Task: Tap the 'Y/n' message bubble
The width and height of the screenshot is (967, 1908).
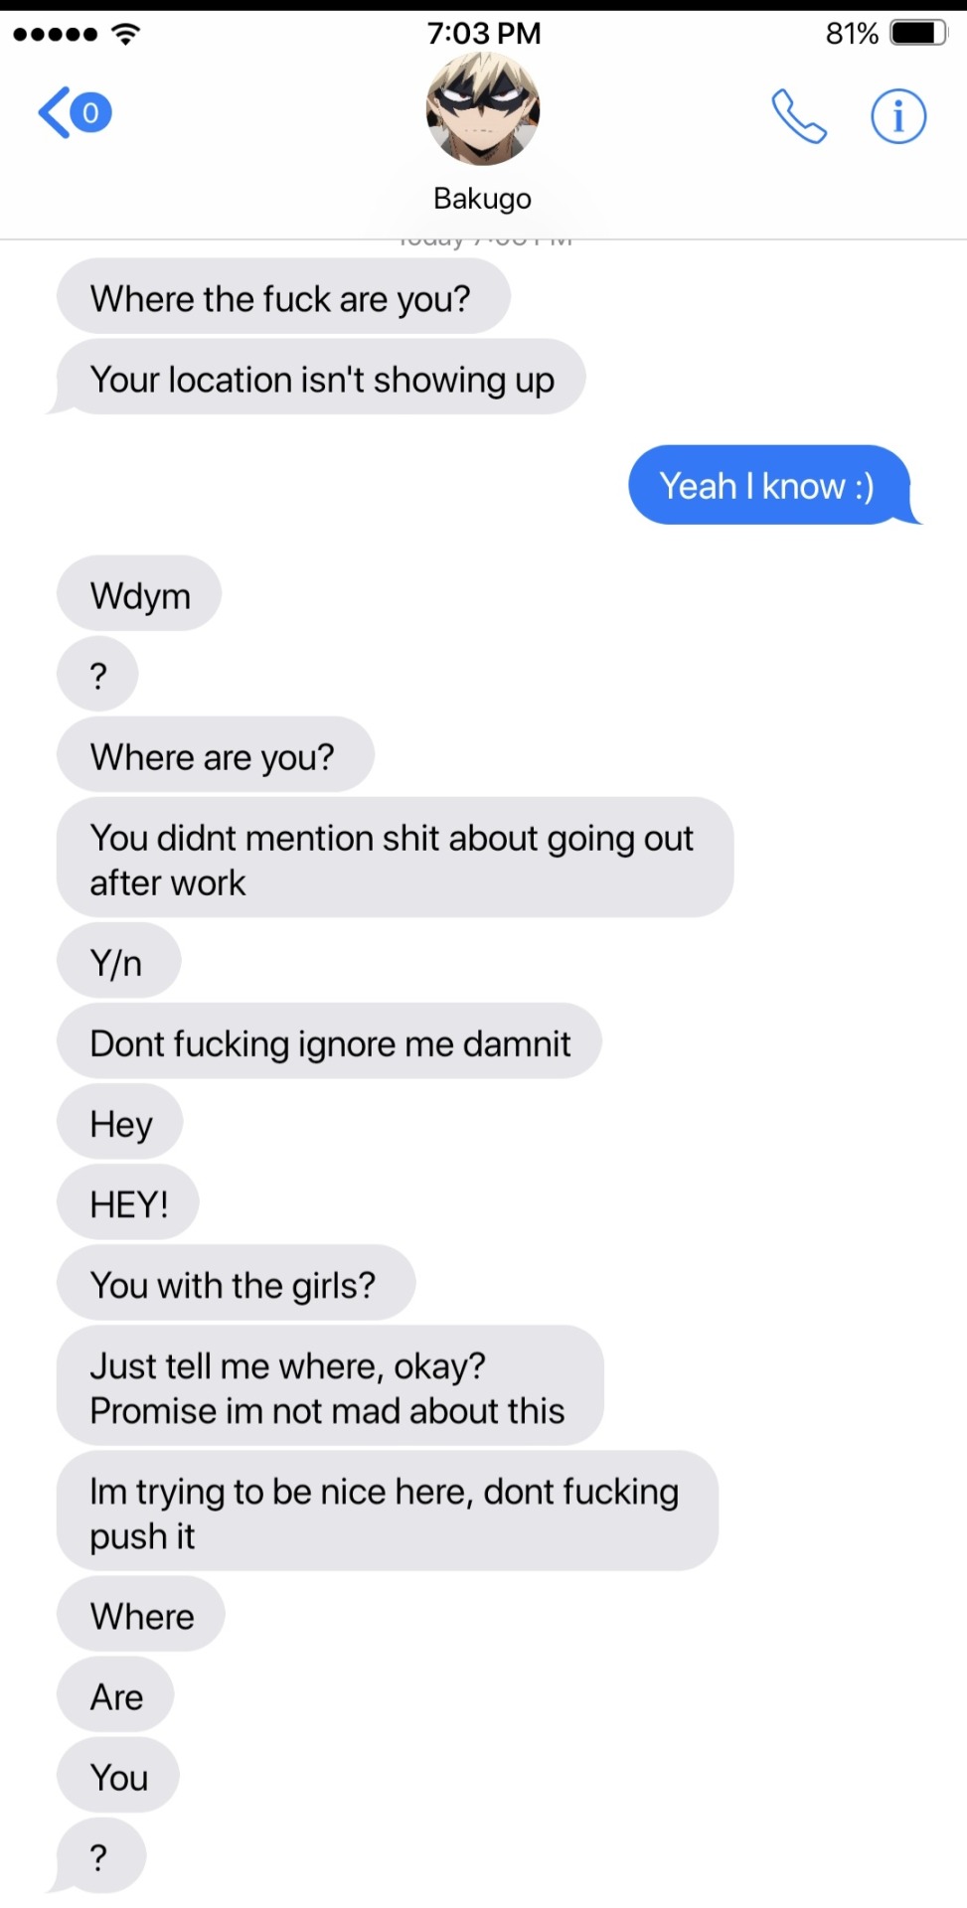Action: [119, 962]
